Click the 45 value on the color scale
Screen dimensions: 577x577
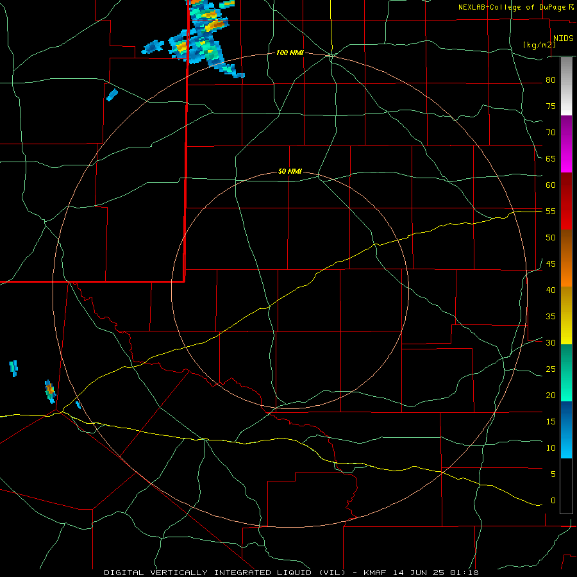tap(551, 264)
